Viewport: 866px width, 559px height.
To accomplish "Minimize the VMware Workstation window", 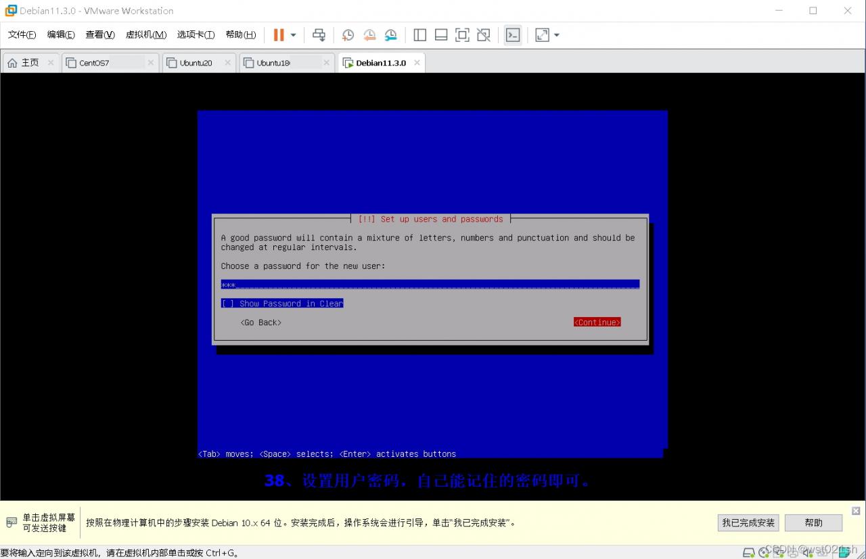I will coord(778,11).
